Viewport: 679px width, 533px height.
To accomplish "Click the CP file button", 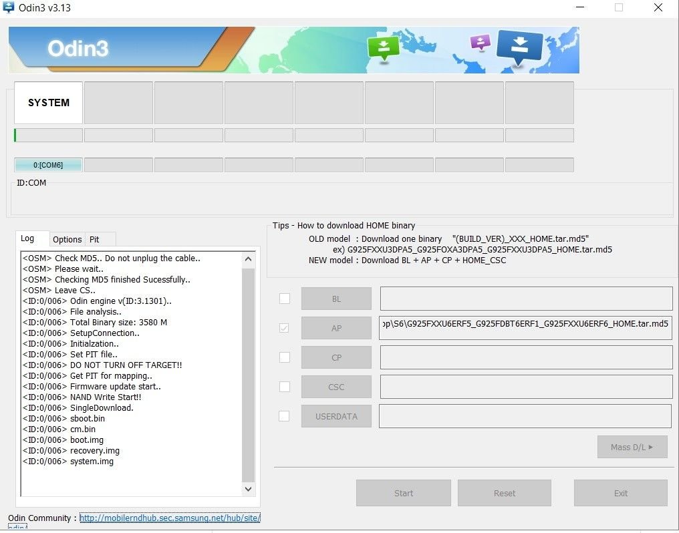I will [336, 357].
